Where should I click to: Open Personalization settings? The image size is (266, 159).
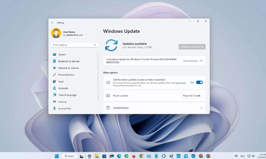[74, 75]
